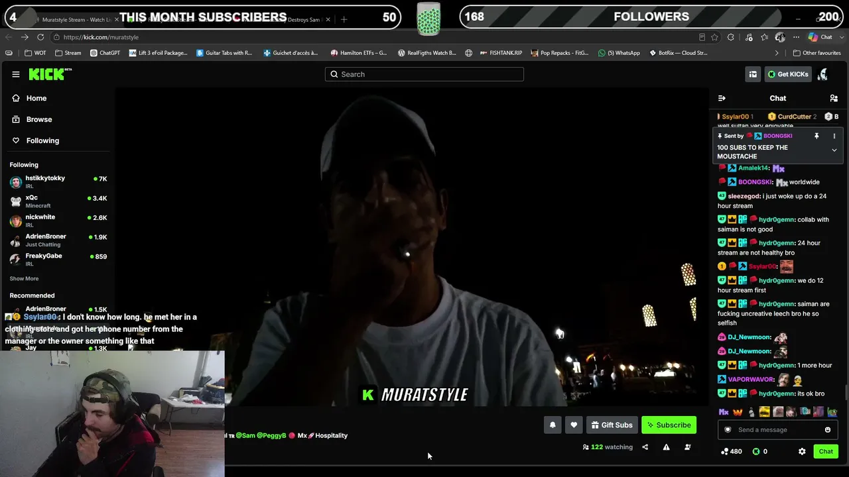849x477 pixels.
Task: Open chat users list icon
Action: pyautogui.click(x=834, y=98)
